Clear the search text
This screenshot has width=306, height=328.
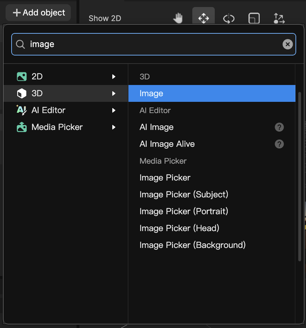[x=288, y=44]
